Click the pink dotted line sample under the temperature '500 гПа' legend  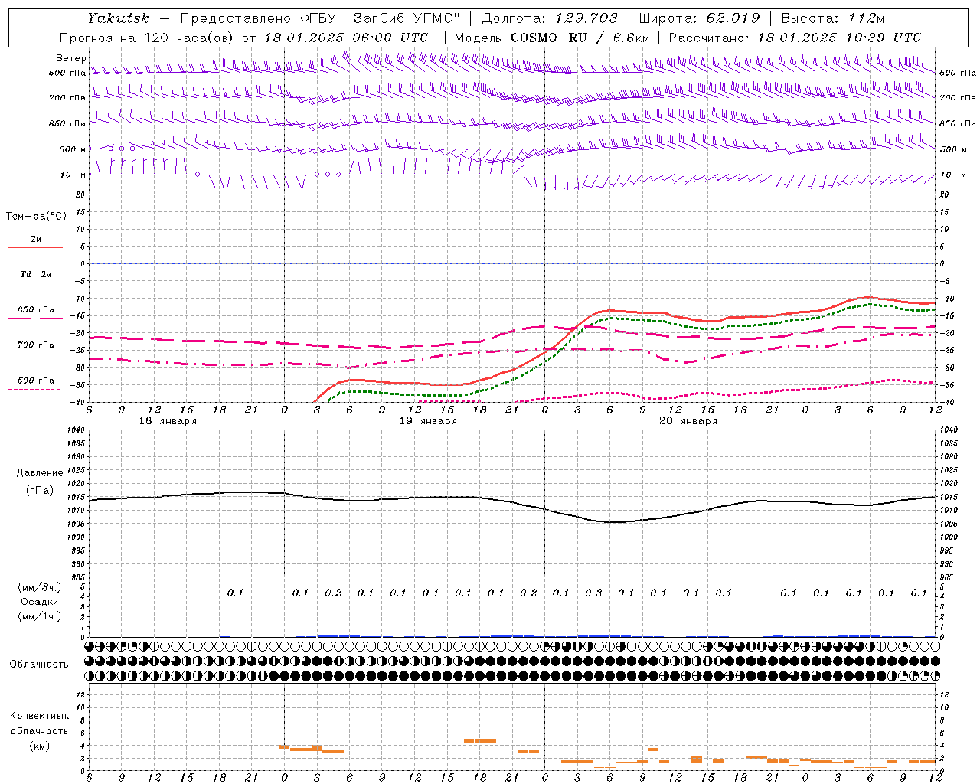[x=34, y=389]
